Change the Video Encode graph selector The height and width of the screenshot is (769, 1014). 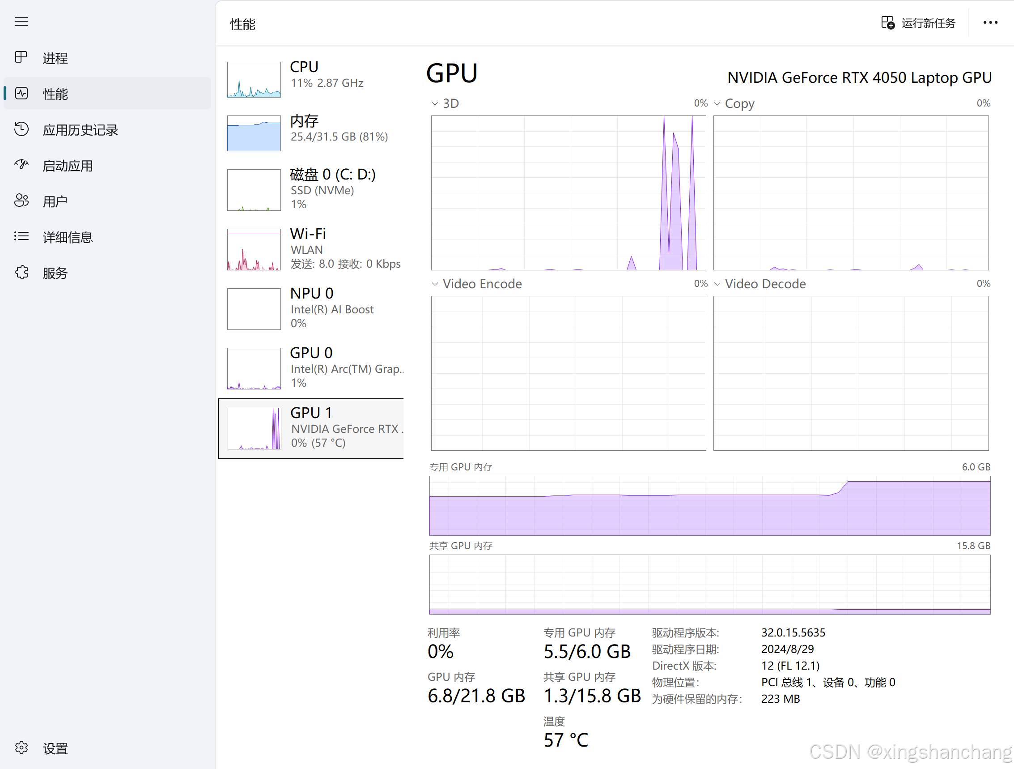click(x=435, y=284)
